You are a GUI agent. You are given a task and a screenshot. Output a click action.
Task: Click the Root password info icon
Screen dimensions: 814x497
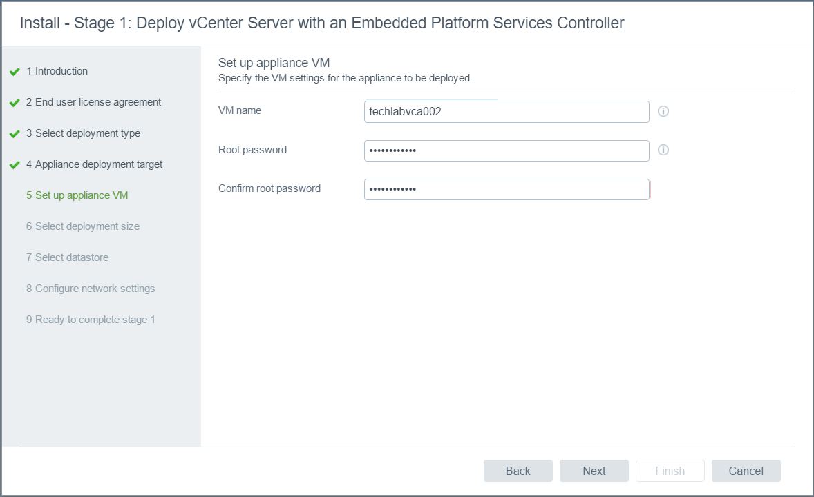pos(663,150)
